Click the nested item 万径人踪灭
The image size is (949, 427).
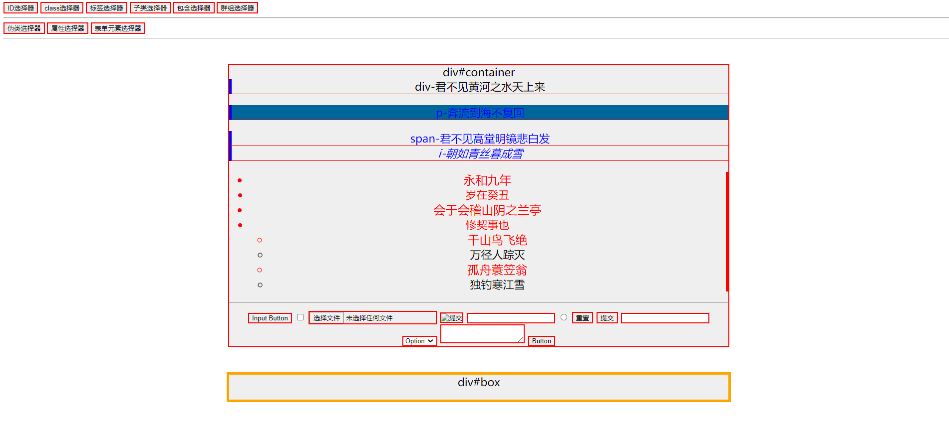point(497,255)
